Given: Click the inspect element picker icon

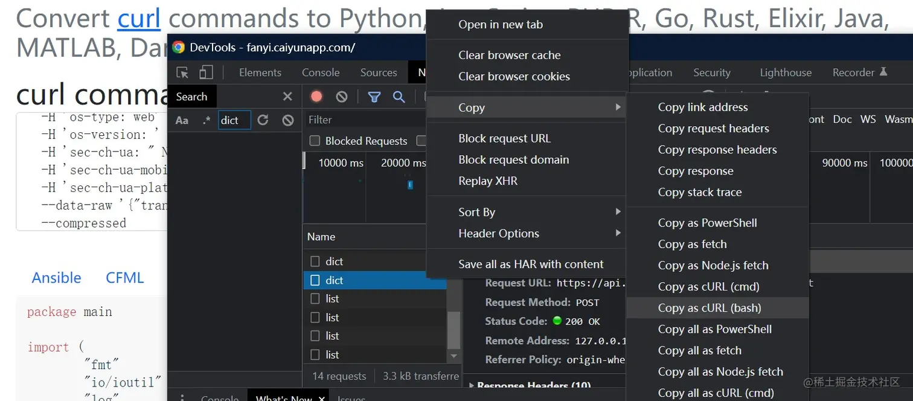Looking at the screenshot, I should pos(182,72).
